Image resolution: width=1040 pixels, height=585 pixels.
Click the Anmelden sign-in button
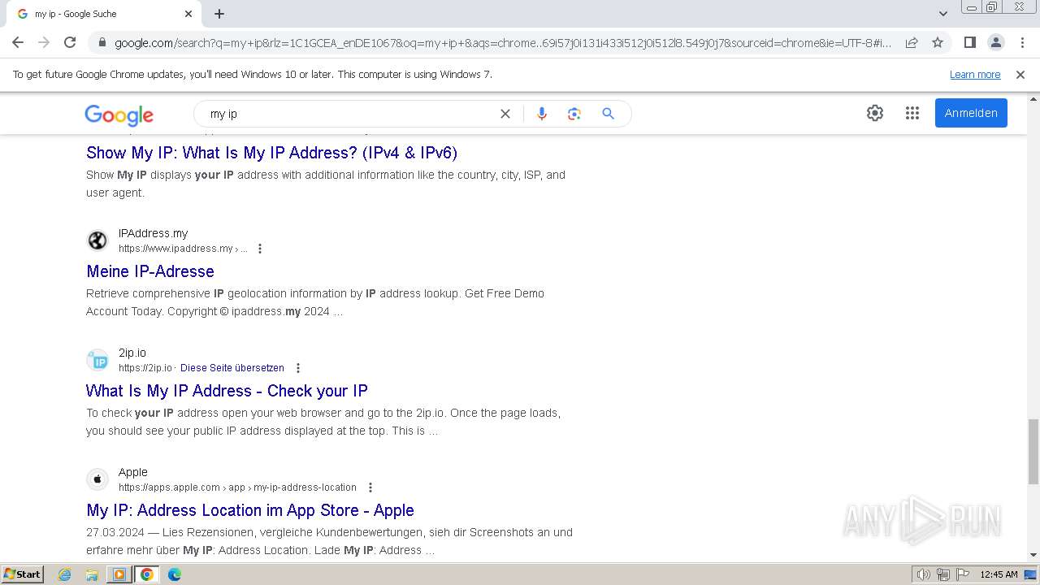click(971, 113)
